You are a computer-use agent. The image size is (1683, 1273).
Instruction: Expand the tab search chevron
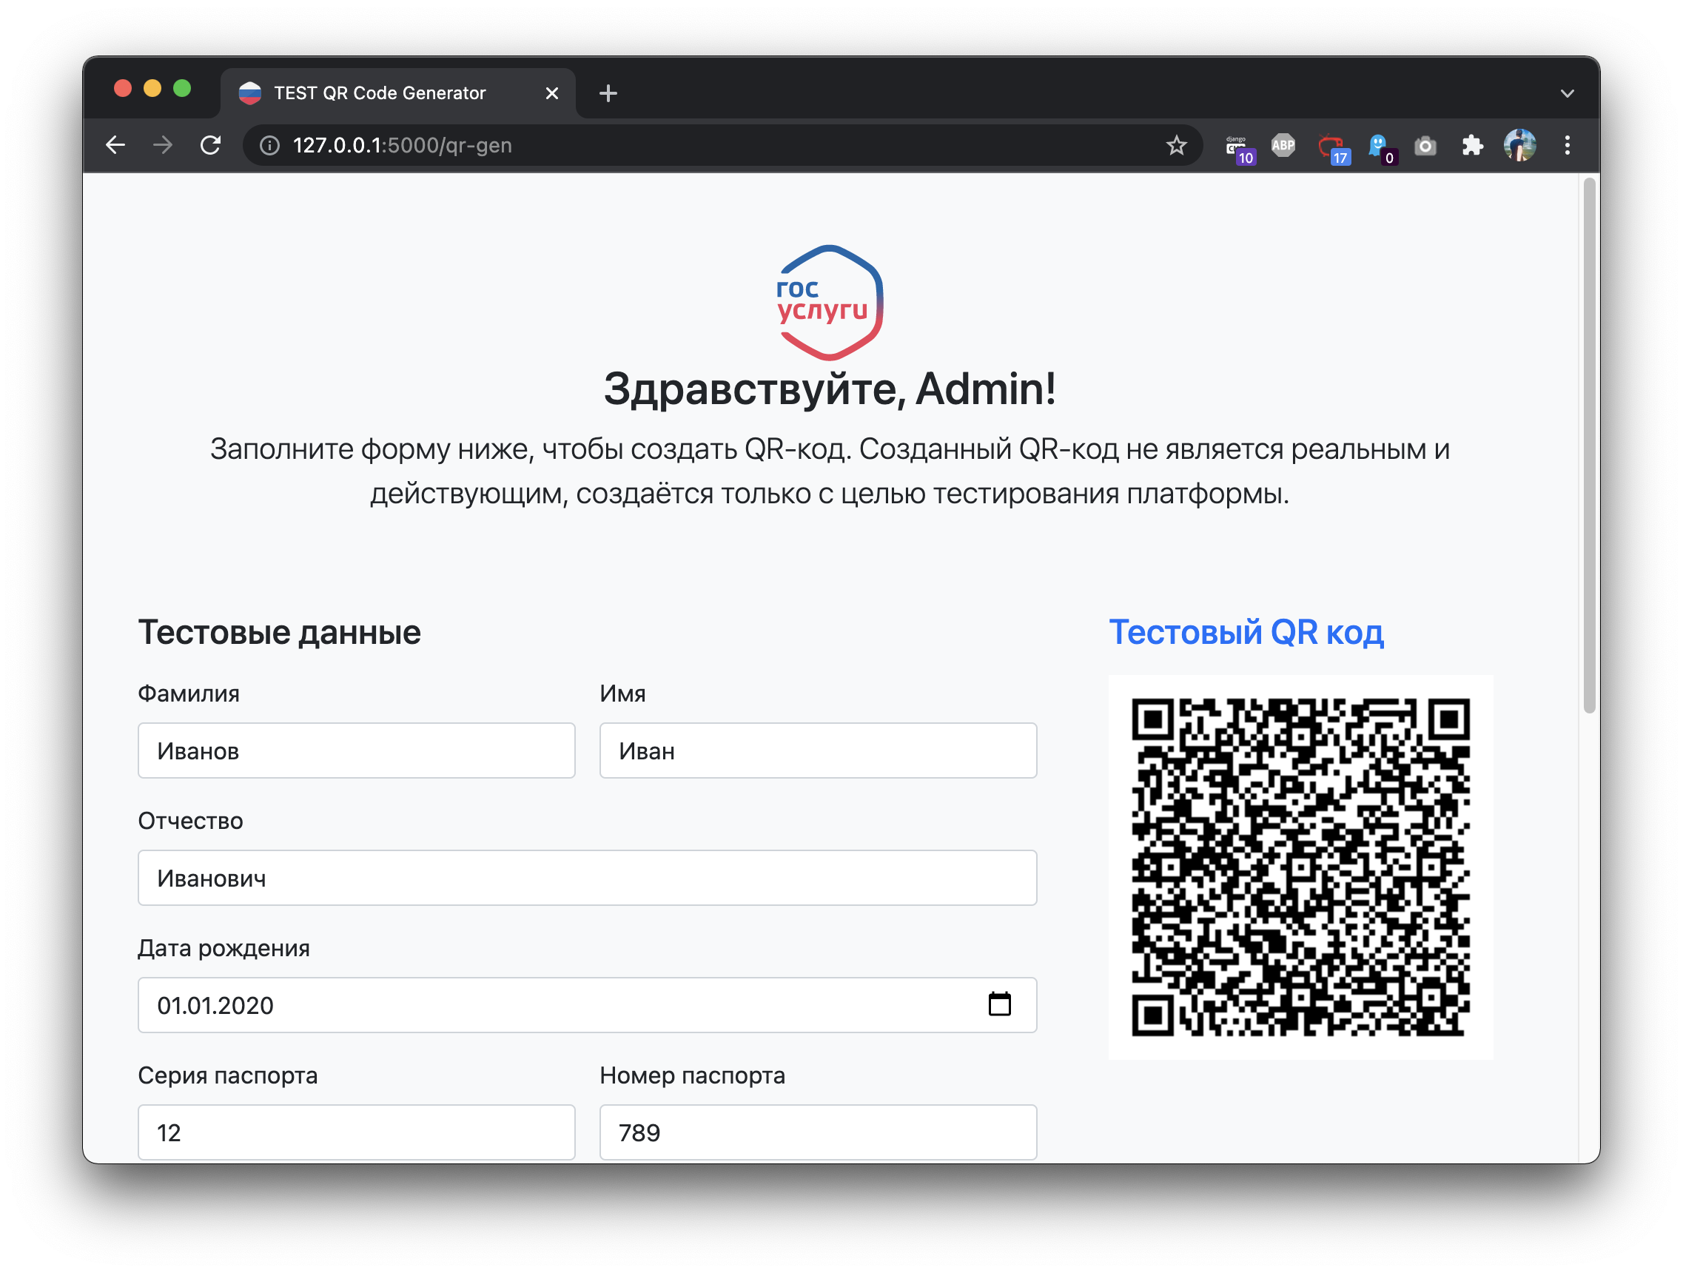coord(1567,93)
